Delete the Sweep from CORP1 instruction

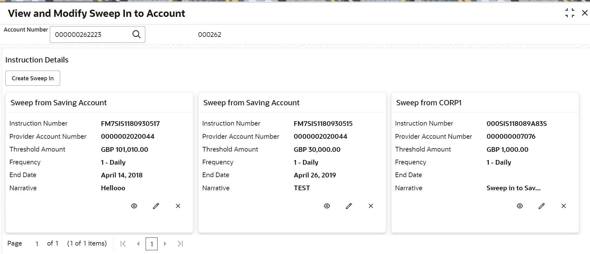pos(564,206)
